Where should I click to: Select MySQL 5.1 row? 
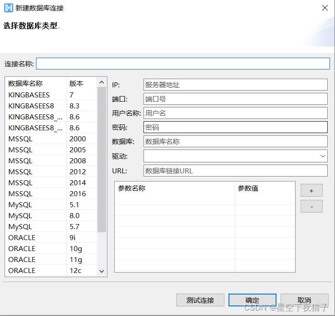pos(51,204)
